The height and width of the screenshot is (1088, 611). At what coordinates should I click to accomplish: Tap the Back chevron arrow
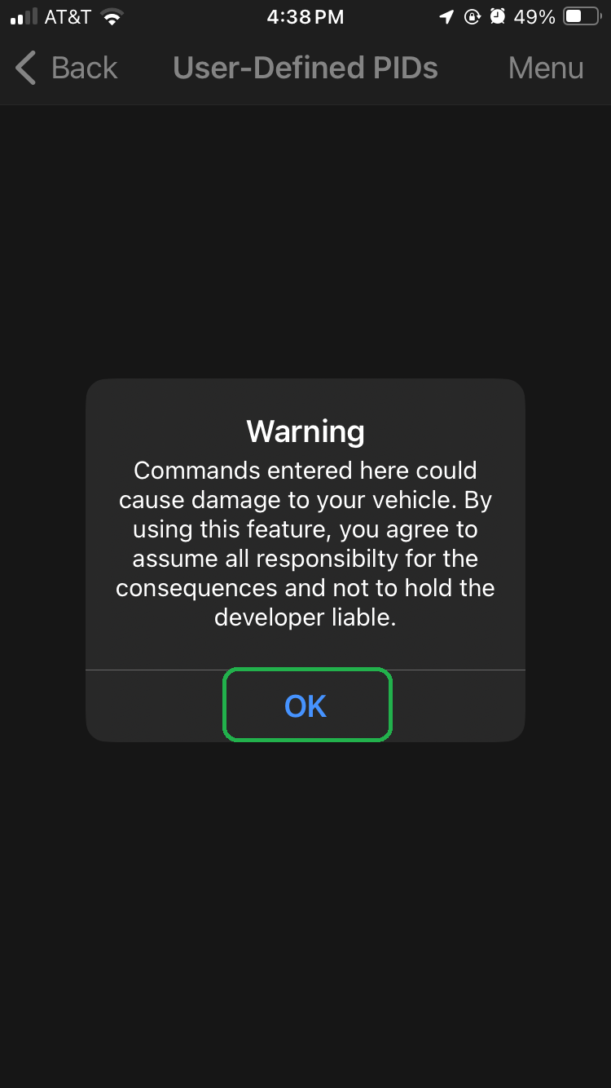pos(25,68)
